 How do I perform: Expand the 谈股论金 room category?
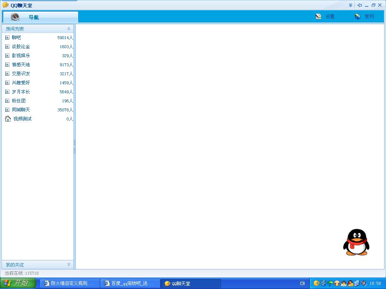(8, 46)
